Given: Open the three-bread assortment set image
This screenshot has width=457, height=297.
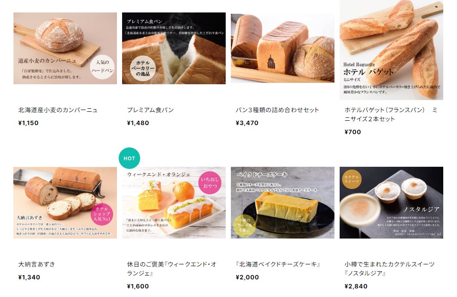Looking at the screenshot, I should click(x=282, y=49).
